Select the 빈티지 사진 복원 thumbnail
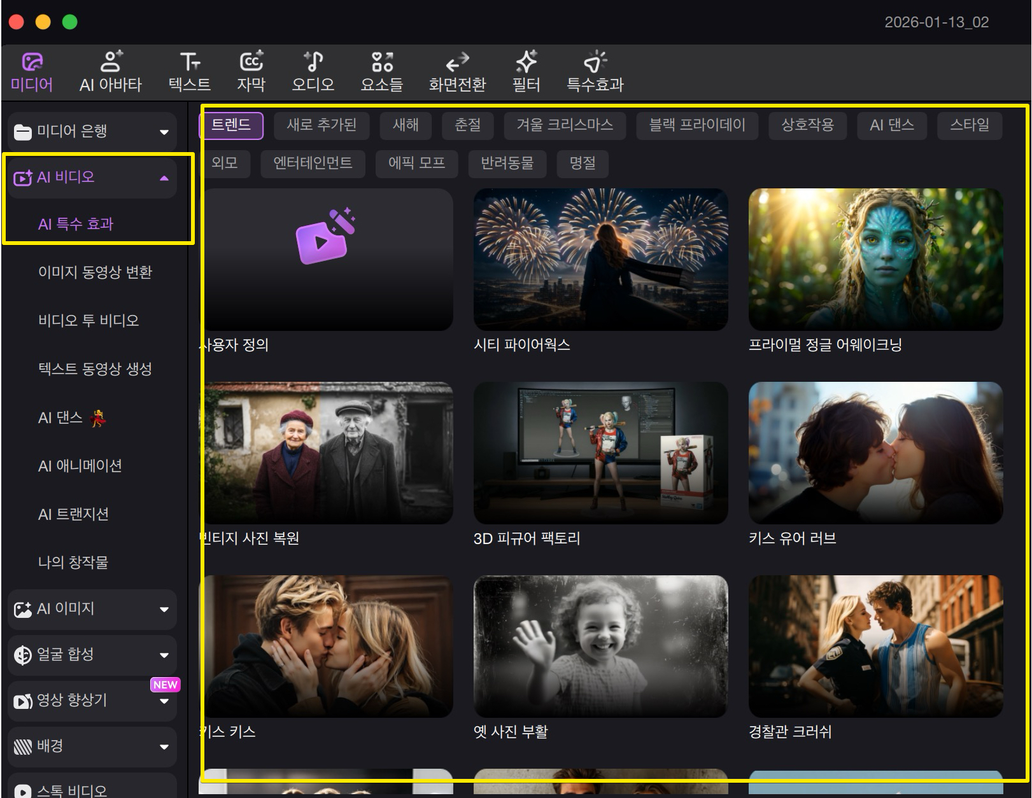This screenshot has height=798, width=1032. coord(326,453)
